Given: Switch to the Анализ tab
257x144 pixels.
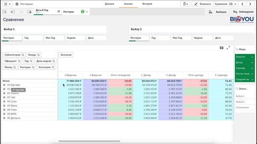Looking at the screenshot, I should 128,4.
